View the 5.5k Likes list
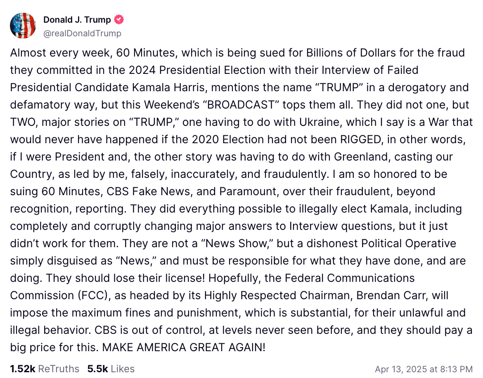This screenshot has height=378, width=483. click(111, 369)
